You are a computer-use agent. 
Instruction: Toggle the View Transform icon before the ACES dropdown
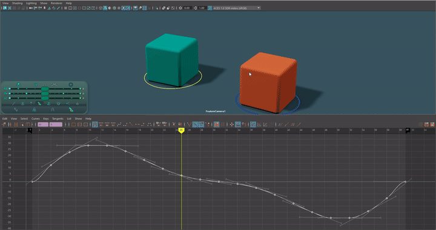click(210, 8)
